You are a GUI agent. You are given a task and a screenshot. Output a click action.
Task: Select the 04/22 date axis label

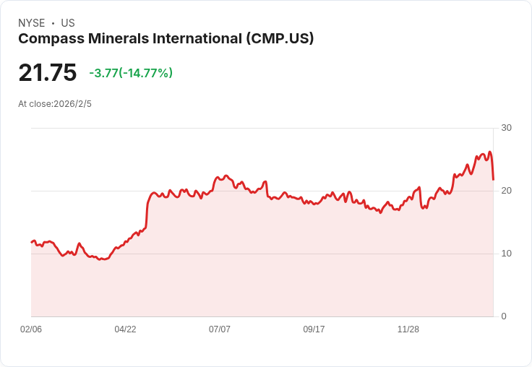[125, 329]
